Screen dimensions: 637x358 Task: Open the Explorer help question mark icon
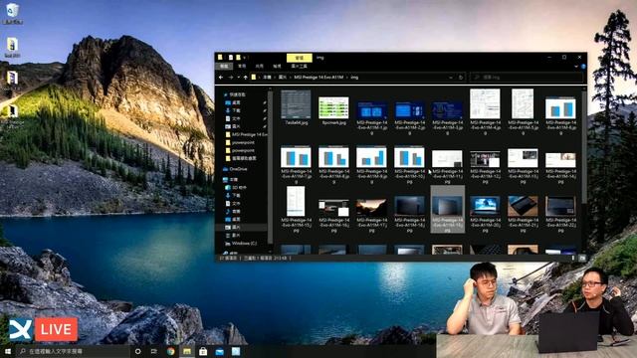583,67
